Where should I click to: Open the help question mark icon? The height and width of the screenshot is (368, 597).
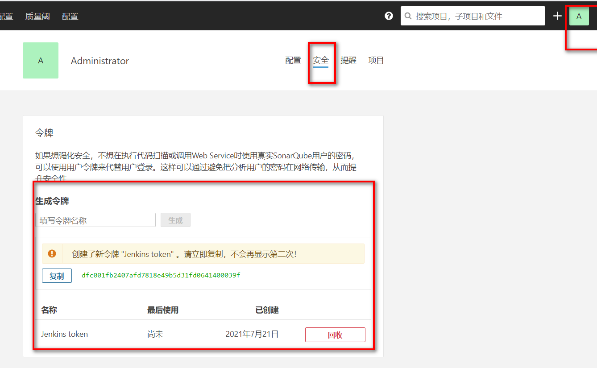(389, 16)
